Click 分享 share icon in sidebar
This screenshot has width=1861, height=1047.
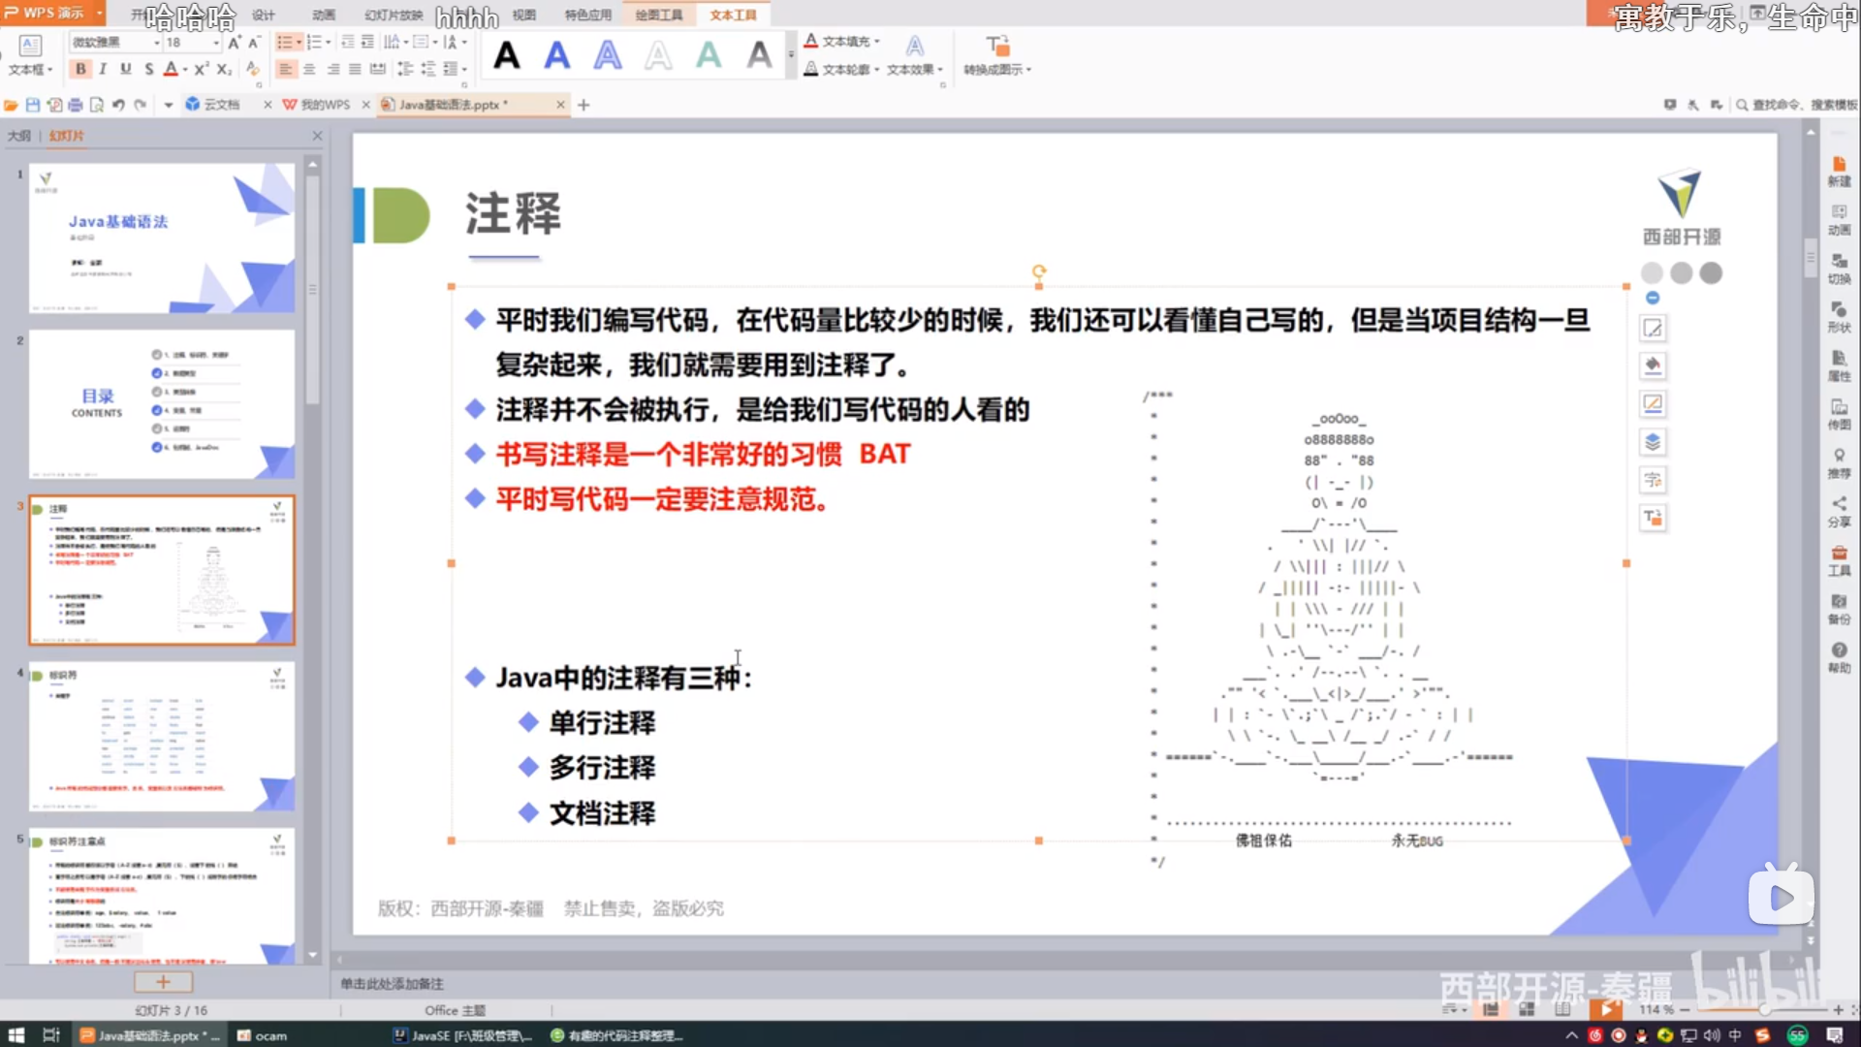(1839, 511)
